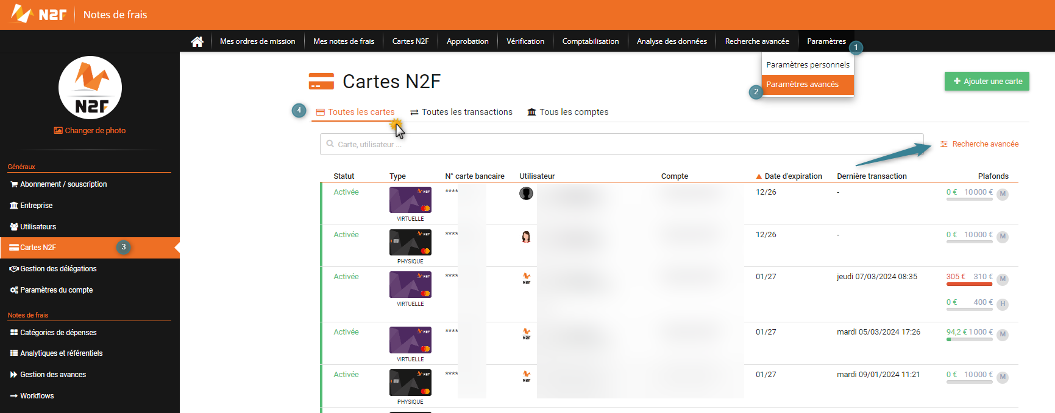Viewport: 1055px width, 413px height.
Task: Click the M badge next to 94,2 € 1000 €
Action: pos(1003,335)
